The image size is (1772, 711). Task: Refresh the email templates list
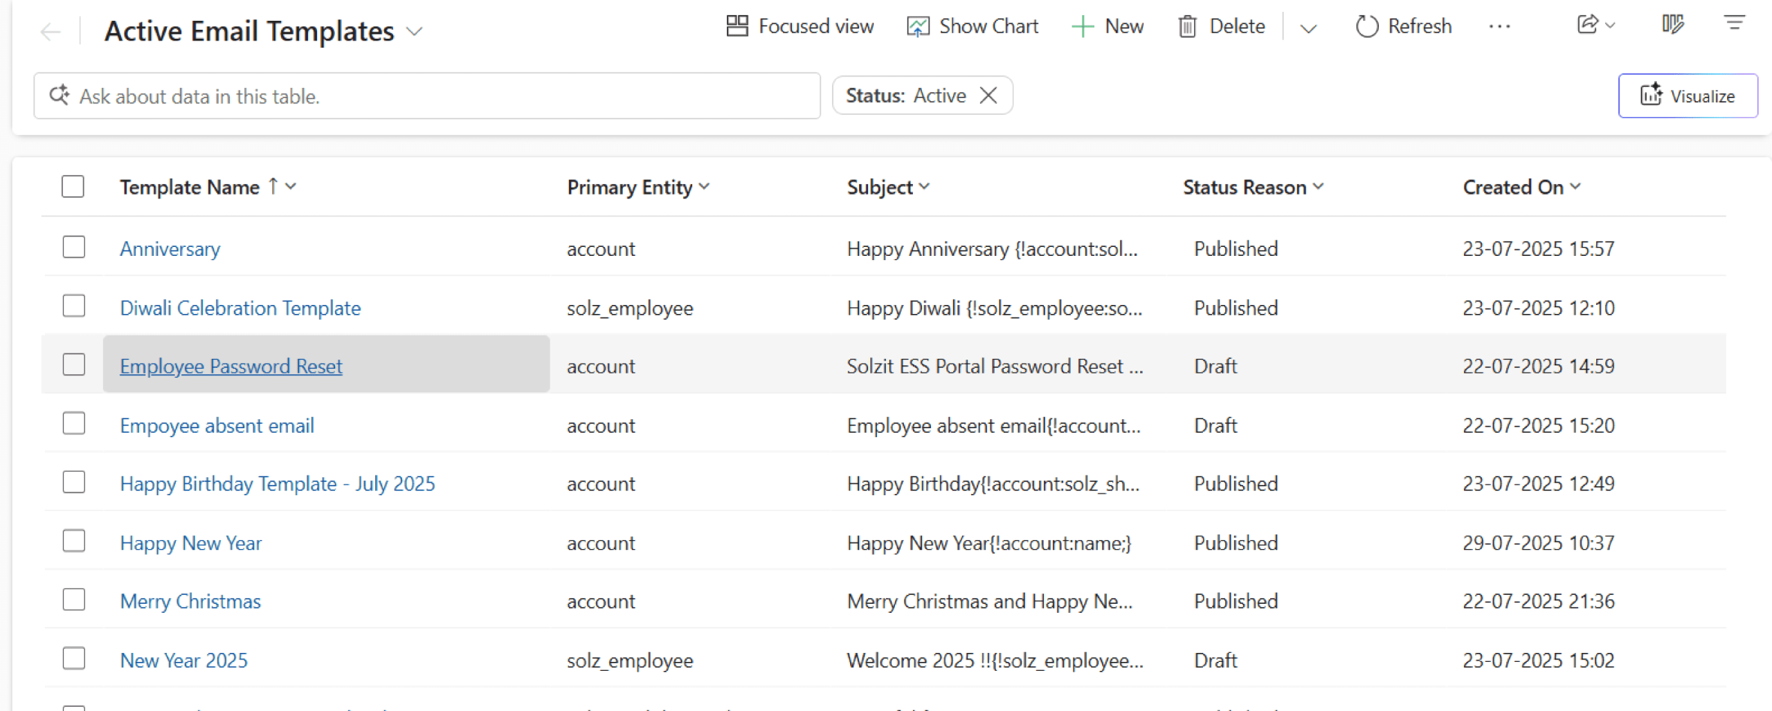pos(1403,26)
